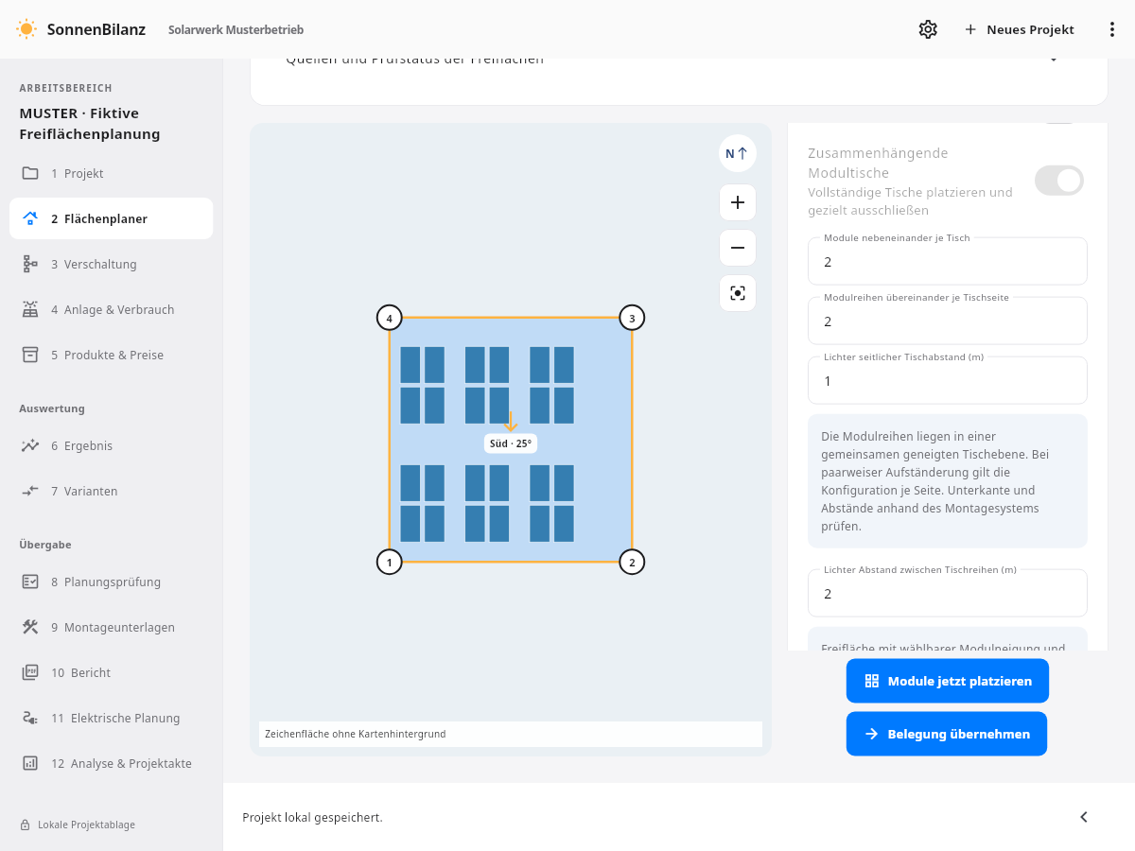Select corner handle 1 of the area

[x=389, y=562]
